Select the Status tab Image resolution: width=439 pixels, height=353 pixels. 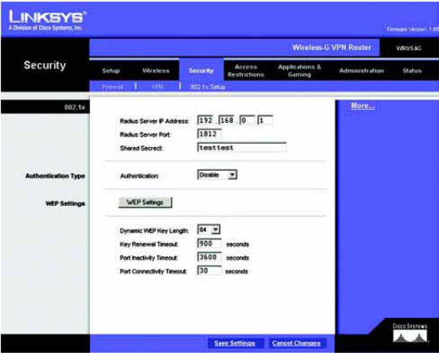click(412, 71)
